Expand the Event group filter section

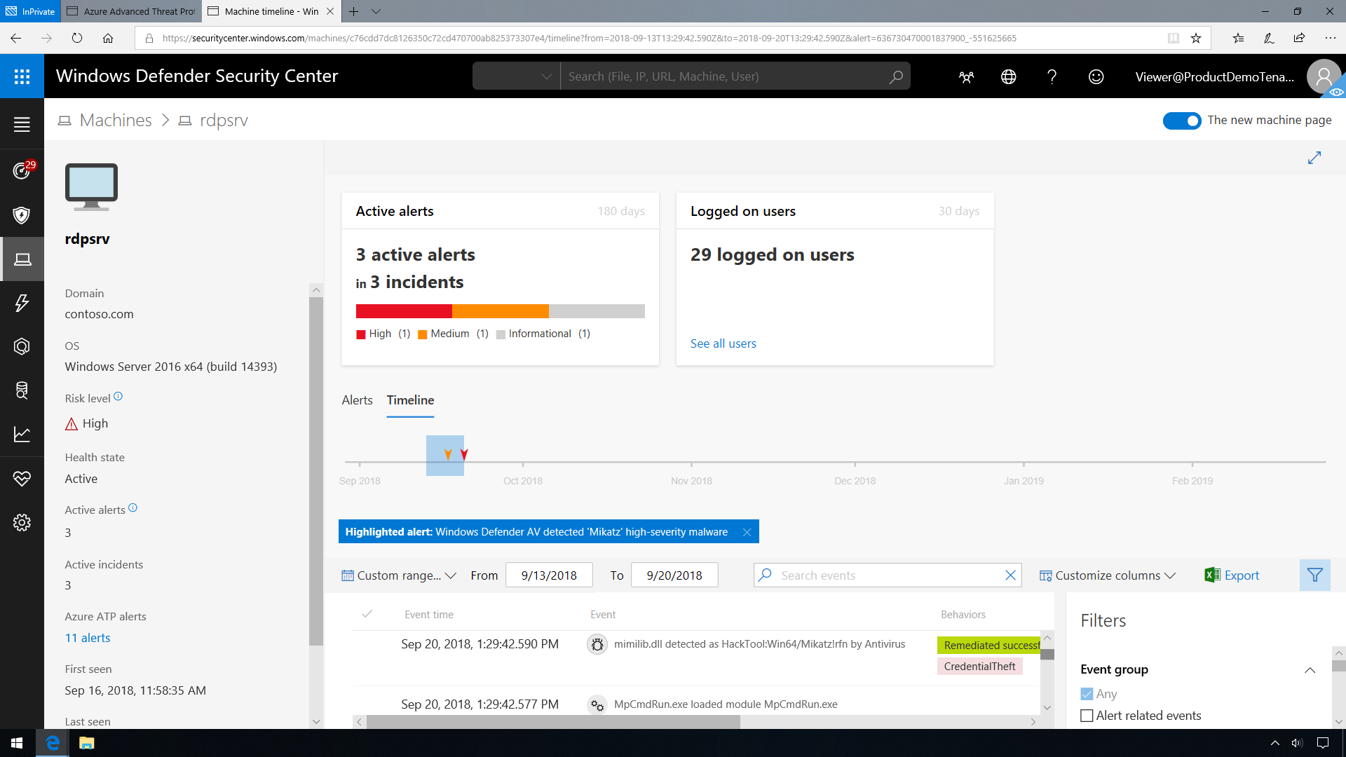[1311, 669]
